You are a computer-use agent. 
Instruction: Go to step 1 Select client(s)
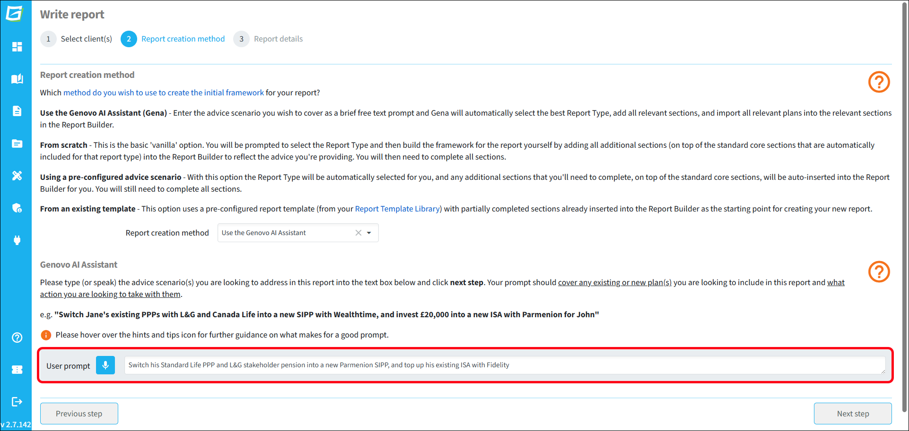(77, 39)
